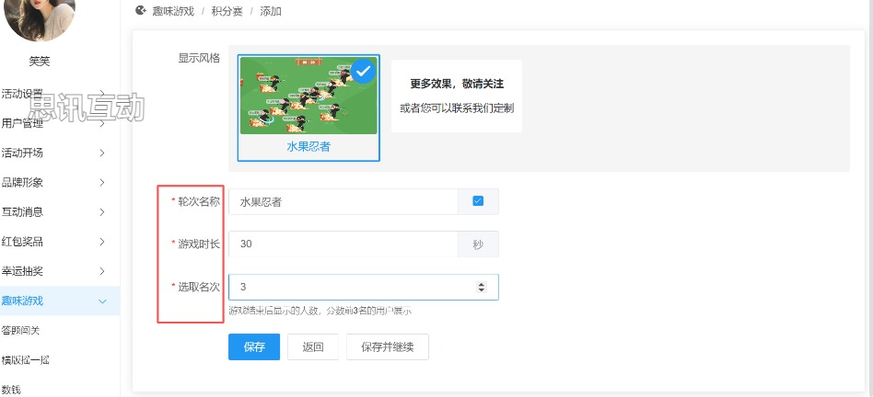Click the 返回 button
Image resolution: width=873 pixels, height=397 pixels.
313,346
